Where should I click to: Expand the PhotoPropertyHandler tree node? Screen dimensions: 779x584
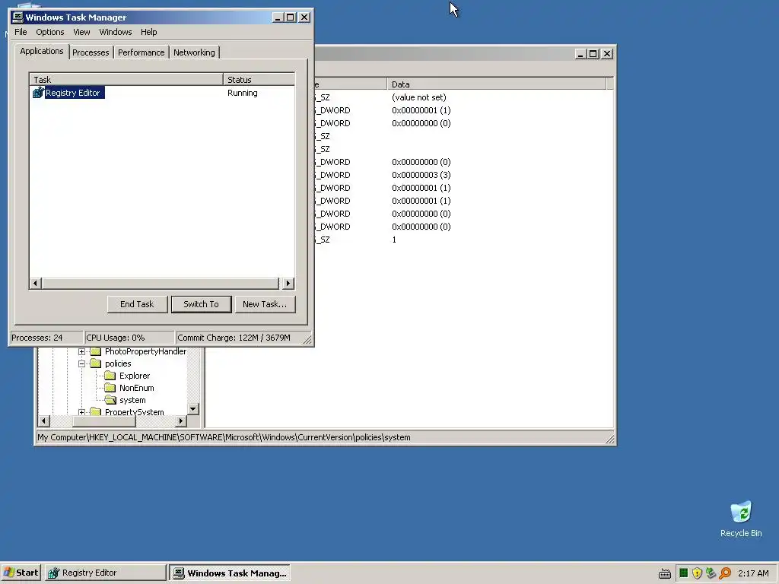81,351
